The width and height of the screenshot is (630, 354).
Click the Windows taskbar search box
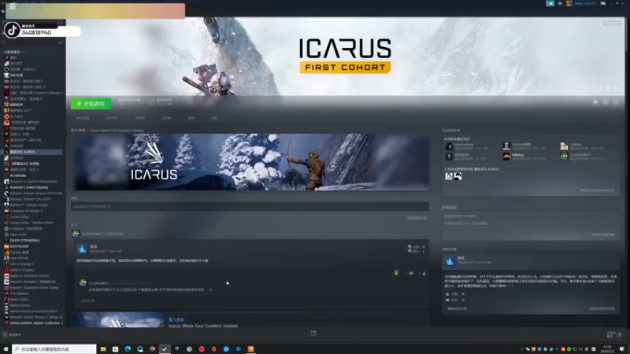coord(54,349)
